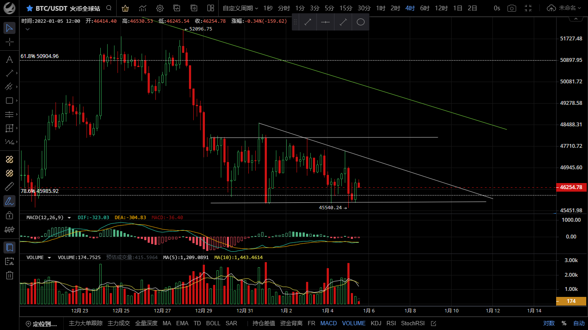The height and width of the screenshot is (330, 588).
Task: Select the wave pattern drawing tool
Action: (9, 142)
